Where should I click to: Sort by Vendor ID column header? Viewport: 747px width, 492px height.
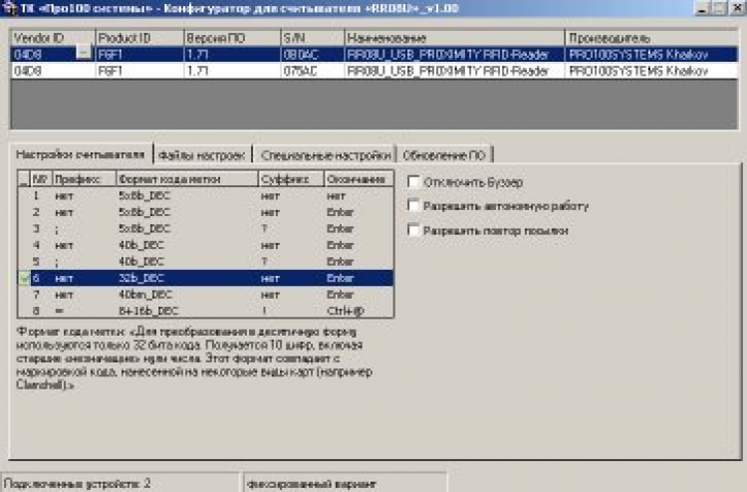[x=53, y=38]
